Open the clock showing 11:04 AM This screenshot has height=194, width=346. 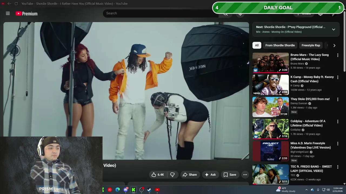point(338,189)
